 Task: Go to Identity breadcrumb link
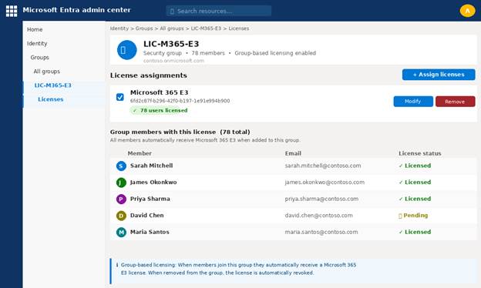(x=119, y=28)
